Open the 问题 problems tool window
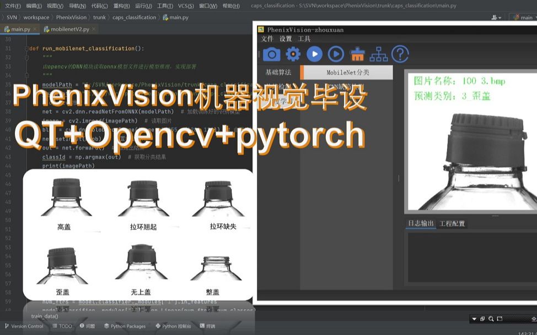The width and height of the screenshot is (537, 335). [87, 326]
